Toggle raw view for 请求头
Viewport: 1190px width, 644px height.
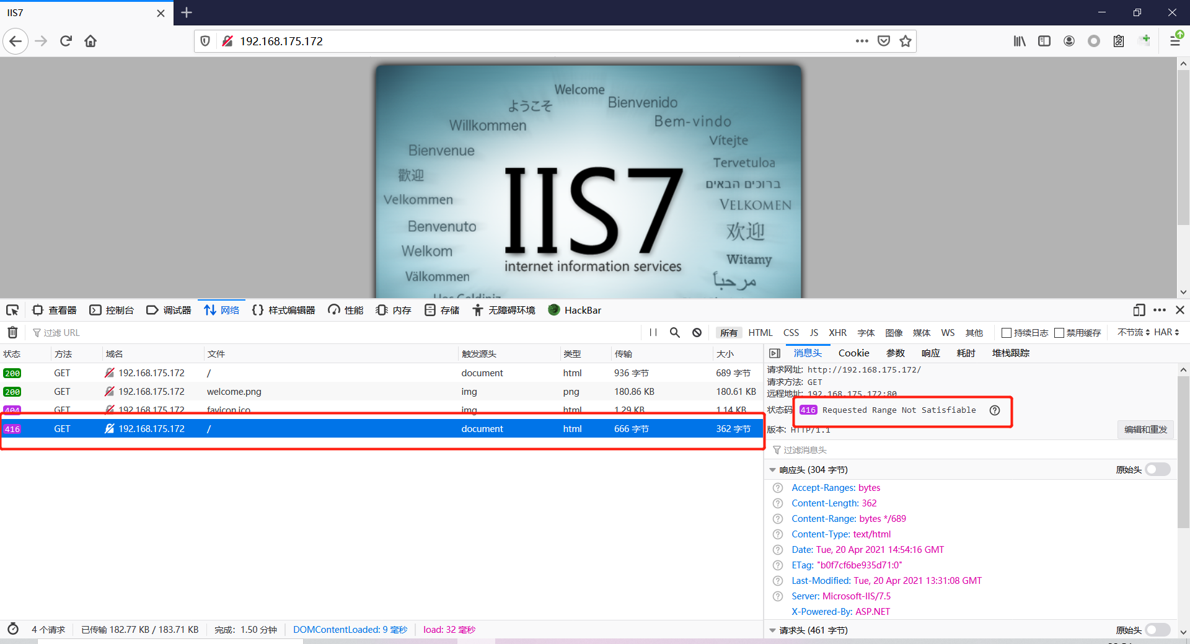(x=1157, y=630)
